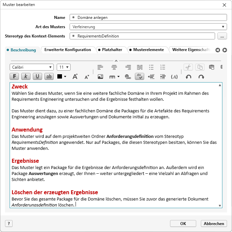Toggle the spell check icon
The width and height of the screenshot is (232, 232).
[140, 76]
